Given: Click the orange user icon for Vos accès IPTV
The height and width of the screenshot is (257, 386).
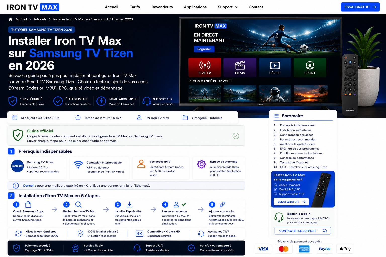Looking at the screenshot, I should (x=141, y=164).
